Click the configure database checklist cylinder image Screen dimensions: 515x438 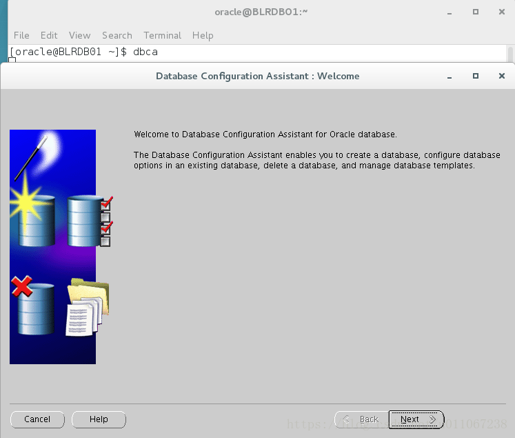click(x=90, y=221)
